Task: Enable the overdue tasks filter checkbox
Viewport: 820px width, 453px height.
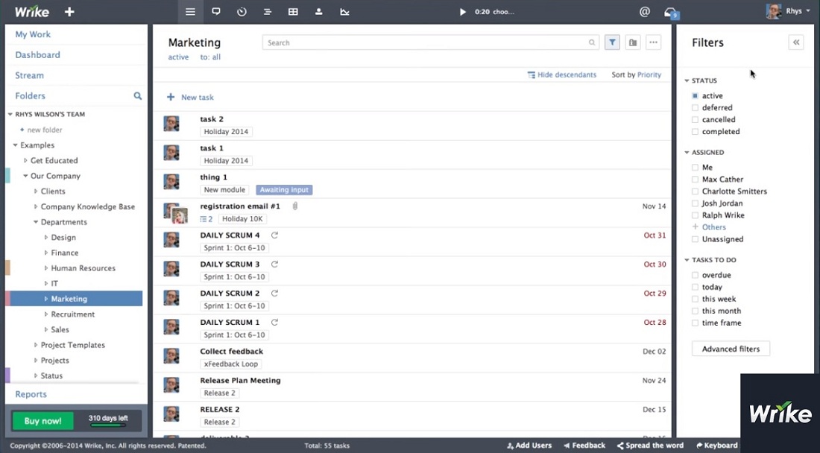Action: pyautogui.click(x=695, y=276)
